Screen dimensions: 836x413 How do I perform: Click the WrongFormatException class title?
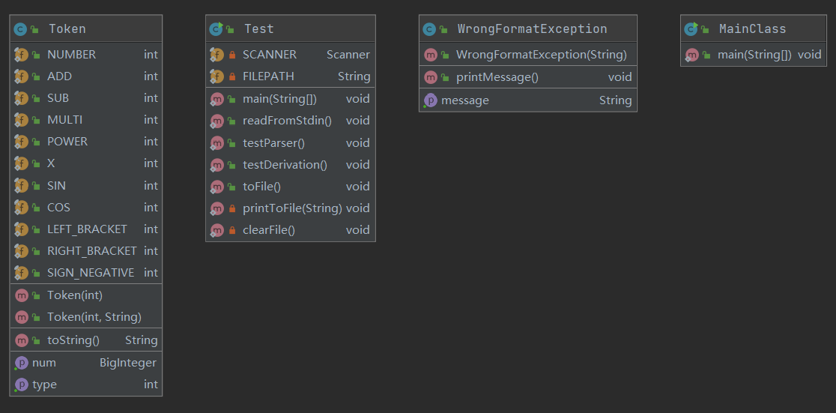point(532,29)
